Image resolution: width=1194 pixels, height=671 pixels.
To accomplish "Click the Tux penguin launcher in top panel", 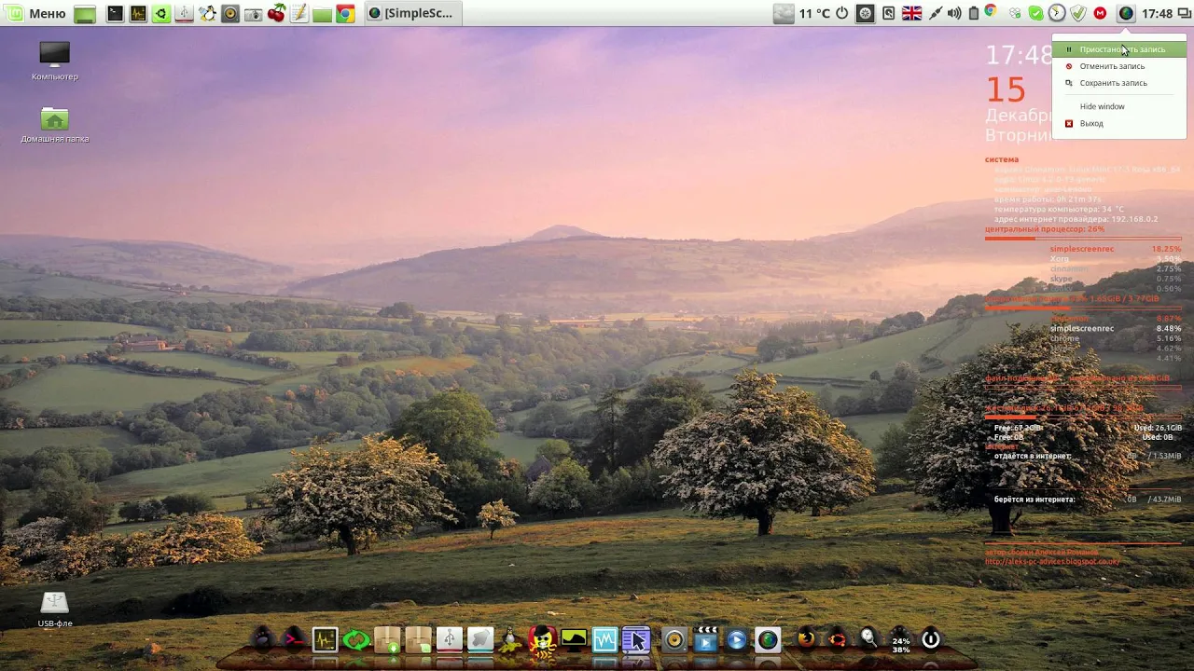I will pyautogui.click(x=207, y=14).
